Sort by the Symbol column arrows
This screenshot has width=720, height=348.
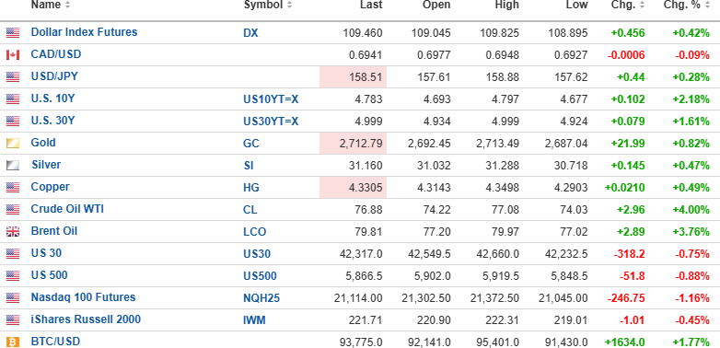pos(289,5)
